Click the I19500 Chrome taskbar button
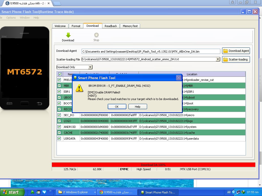Image resolution: width=262 pixels, height=196 pixels. (x=117, y=192)
